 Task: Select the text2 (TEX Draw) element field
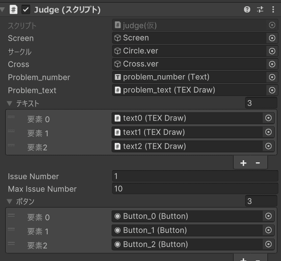click(193, 146)
